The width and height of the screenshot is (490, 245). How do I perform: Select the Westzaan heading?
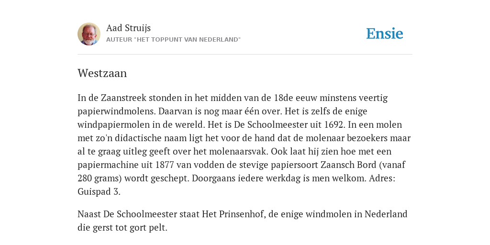pyautogui.click(x=102, y=73)
